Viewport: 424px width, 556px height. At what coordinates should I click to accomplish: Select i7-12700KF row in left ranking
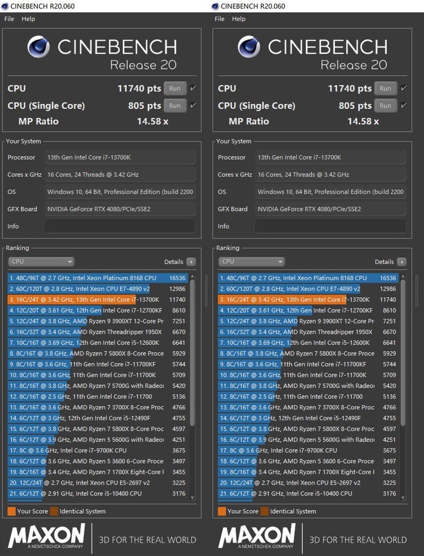point(98,310)
